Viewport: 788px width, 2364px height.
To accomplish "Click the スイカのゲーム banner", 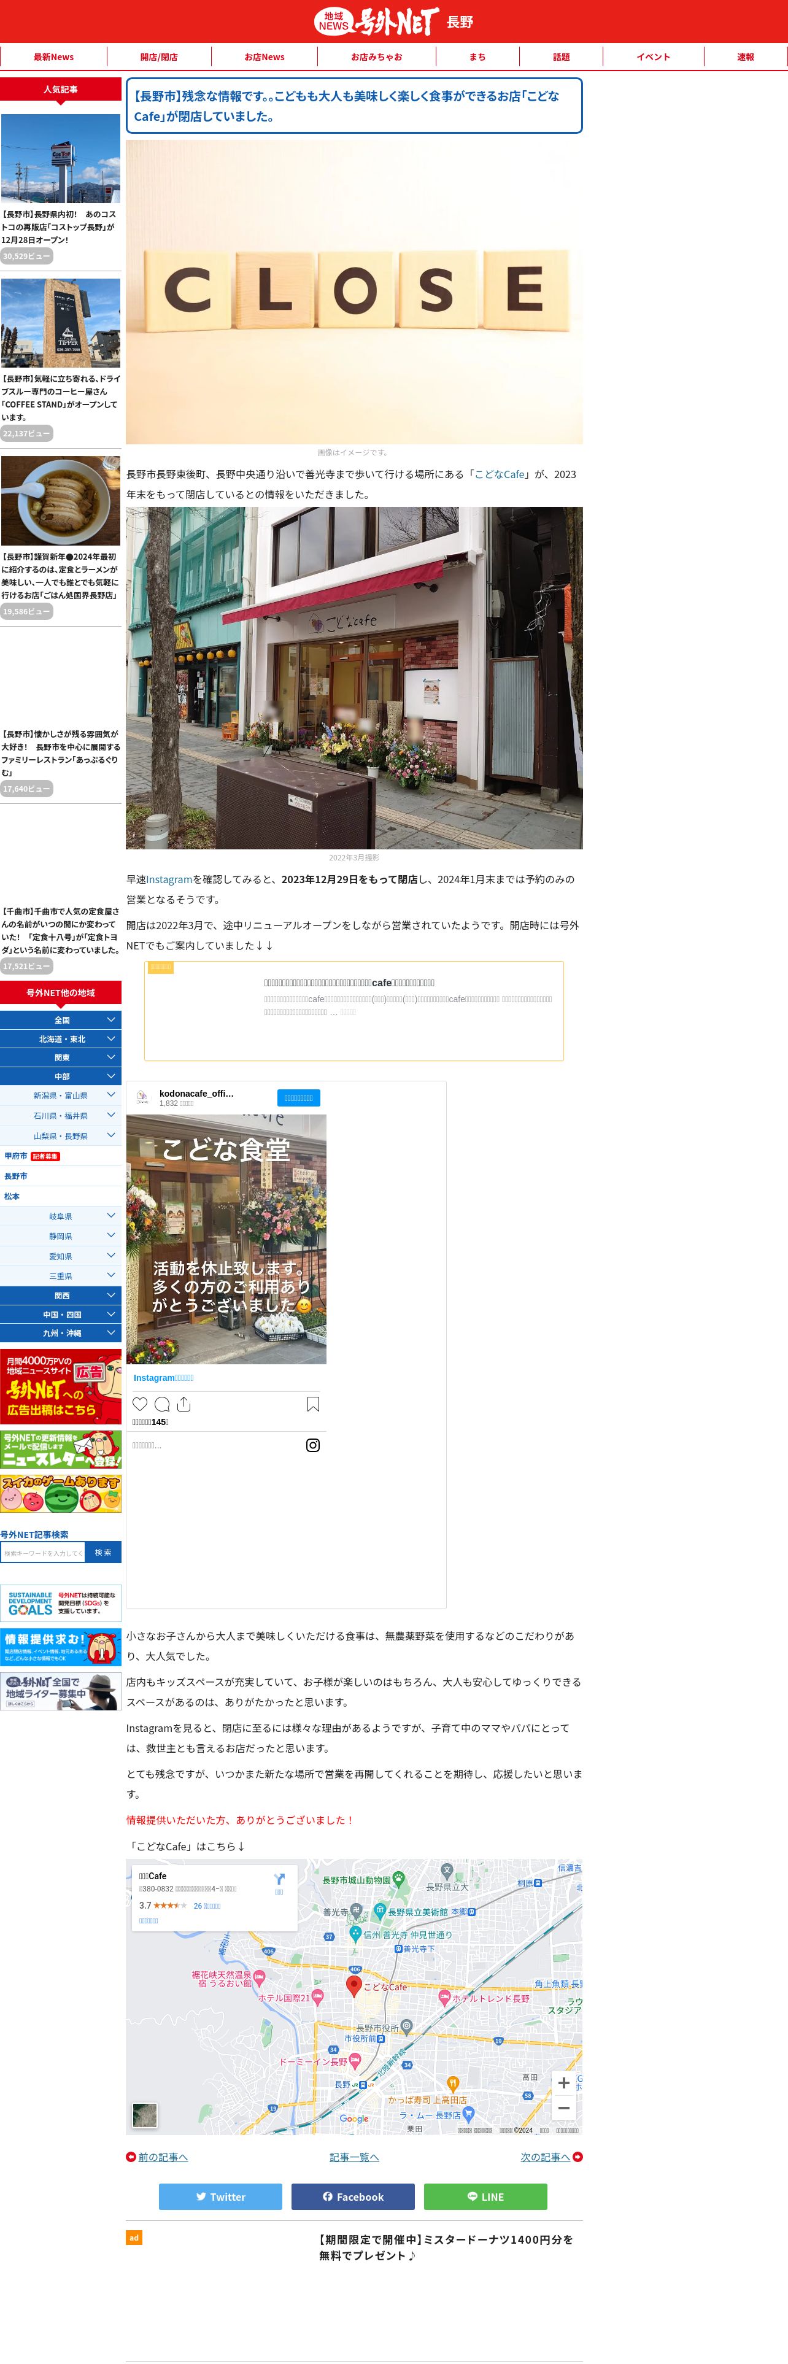I will (61, 1493).
